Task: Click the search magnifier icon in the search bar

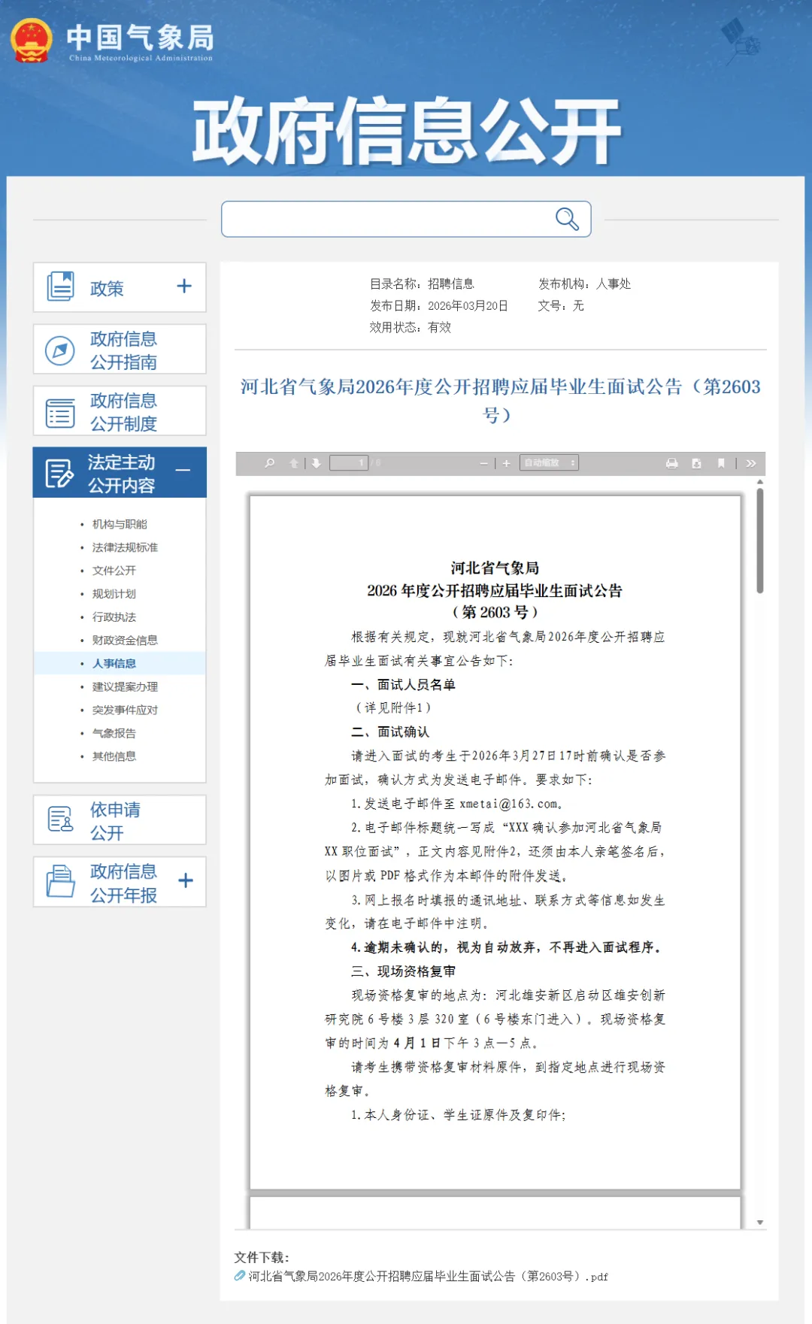Action: click(567, 219)
